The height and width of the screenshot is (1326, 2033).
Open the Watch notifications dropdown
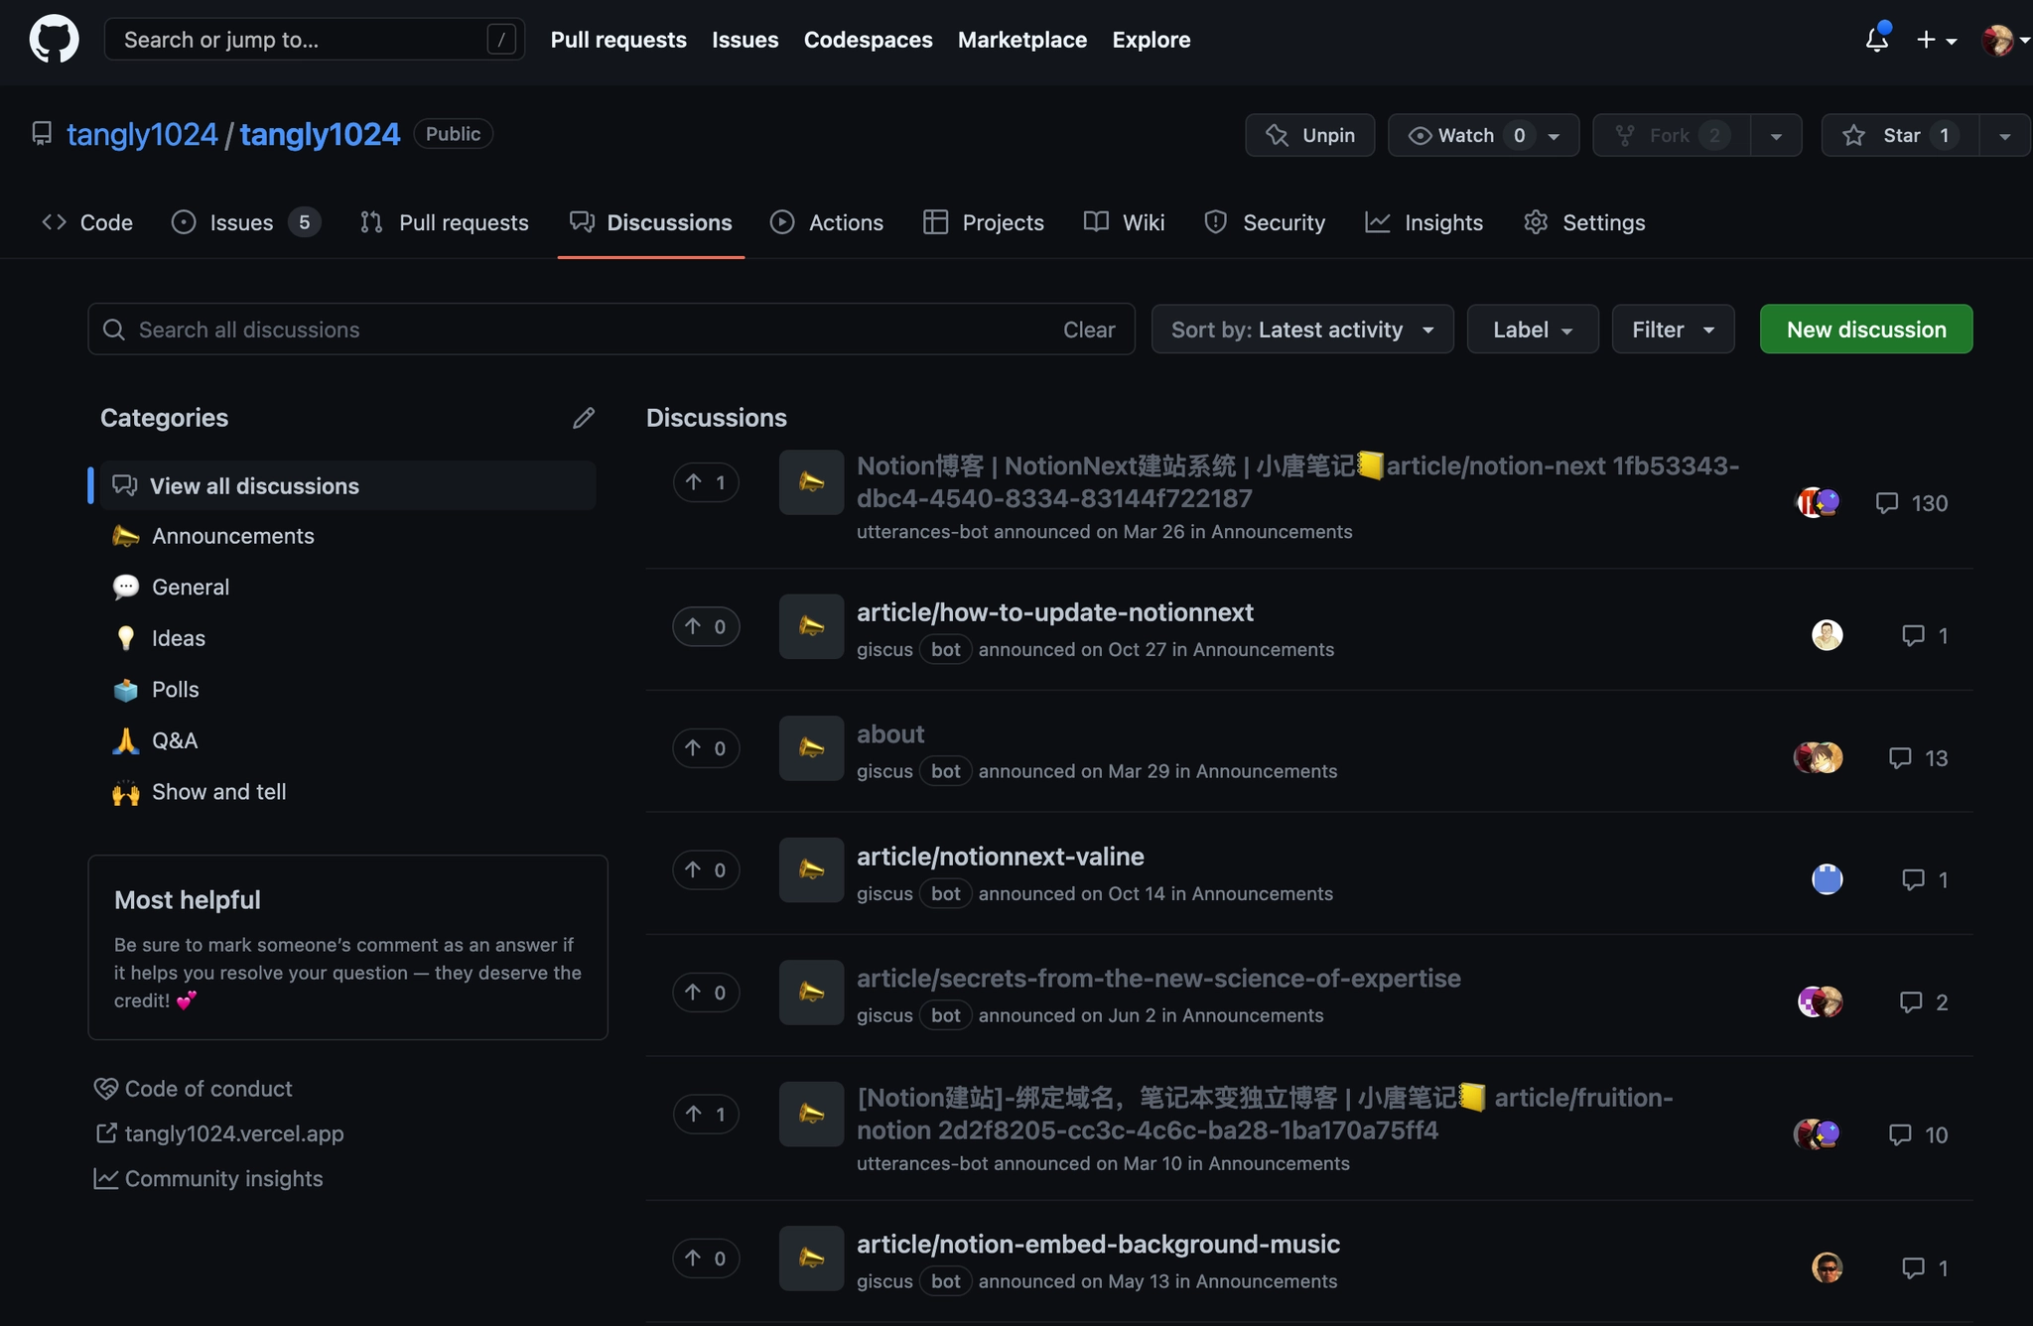1483,135
